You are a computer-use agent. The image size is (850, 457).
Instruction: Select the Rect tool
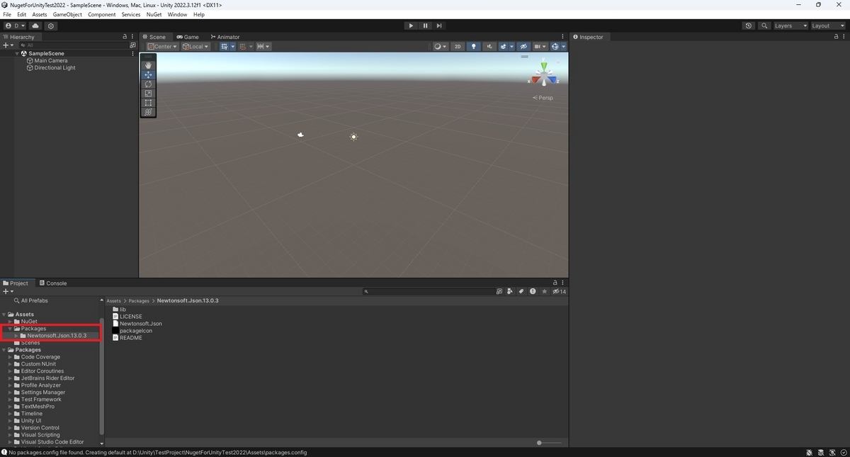pyautogui.click(x=148, y=102)
